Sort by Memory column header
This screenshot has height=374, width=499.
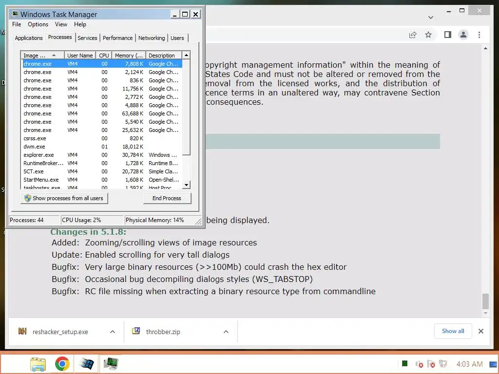coord(129,56)
